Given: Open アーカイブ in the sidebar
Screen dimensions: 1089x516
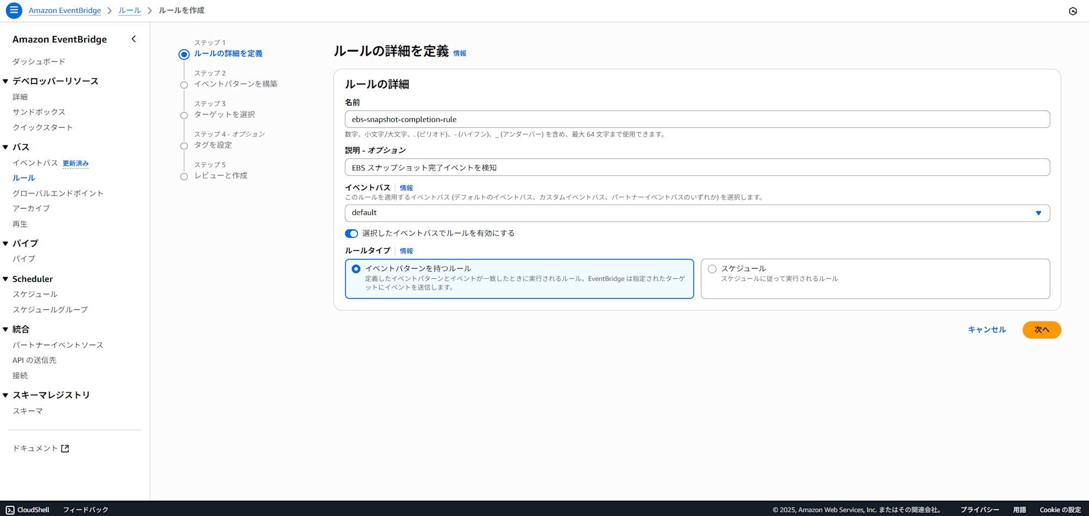Looking at the screenshot, I should [31, 208].
